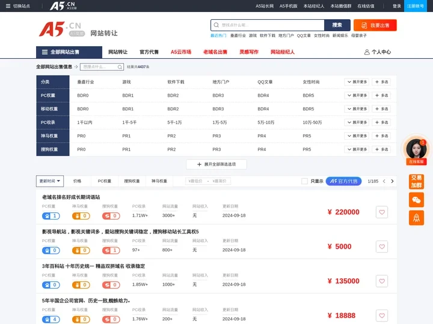Expand more options in category row
Image resolution: width=433 pixels, height=324 pixels.
pyautogui.click(x=357, y=82)
